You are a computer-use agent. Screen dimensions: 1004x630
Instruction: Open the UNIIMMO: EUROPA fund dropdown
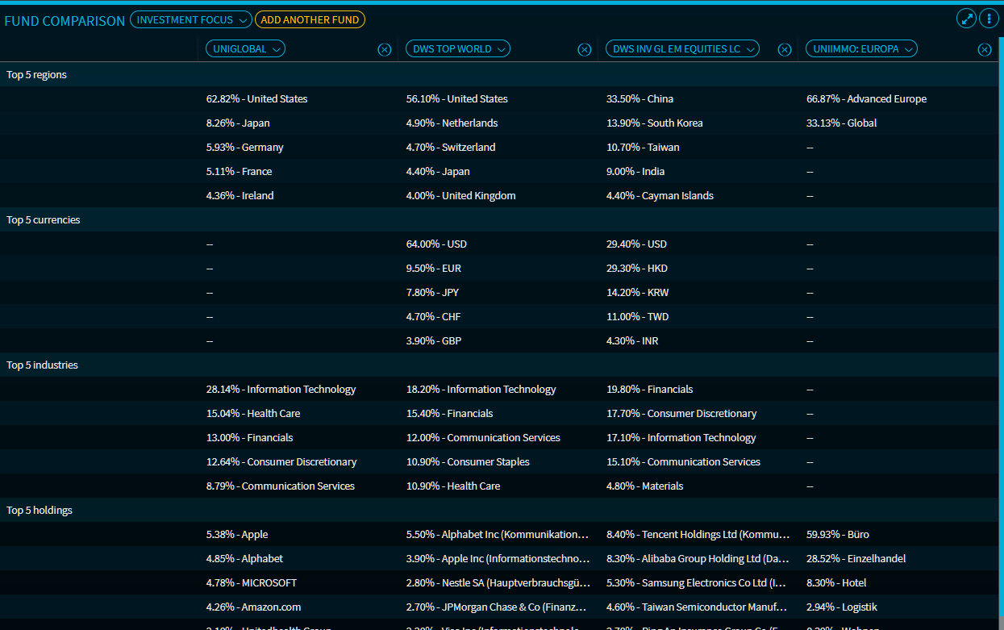(861, 49)
